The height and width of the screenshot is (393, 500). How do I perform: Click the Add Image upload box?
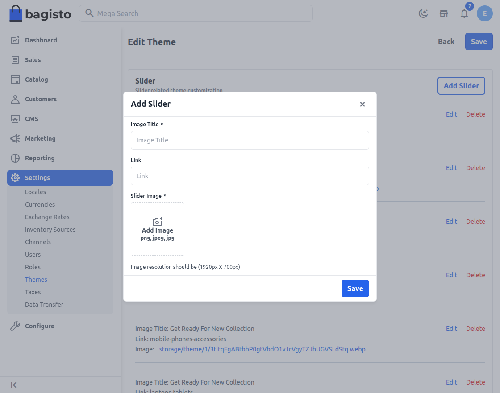click(158, 229)
